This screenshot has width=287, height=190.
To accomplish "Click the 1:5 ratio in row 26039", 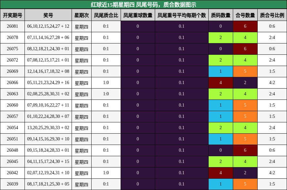I will tap(272, 184).
